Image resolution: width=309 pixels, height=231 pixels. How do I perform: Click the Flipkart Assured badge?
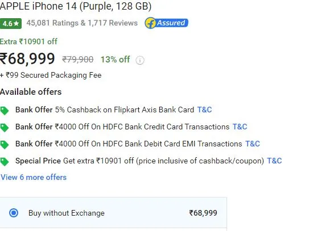click(x=167, y=23)
